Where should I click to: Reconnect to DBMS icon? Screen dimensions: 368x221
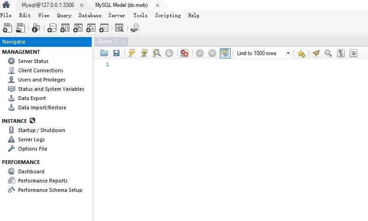pos(135,28)
